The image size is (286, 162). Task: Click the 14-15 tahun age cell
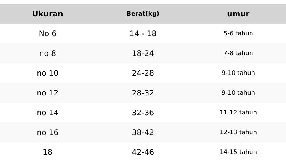pos(238,152)
